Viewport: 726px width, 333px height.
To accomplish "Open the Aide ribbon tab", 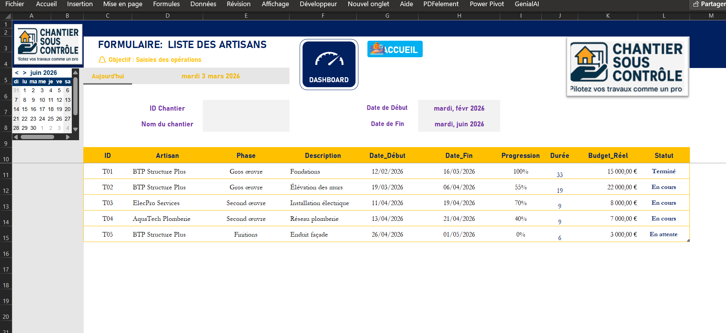I will tap(407, 4).
